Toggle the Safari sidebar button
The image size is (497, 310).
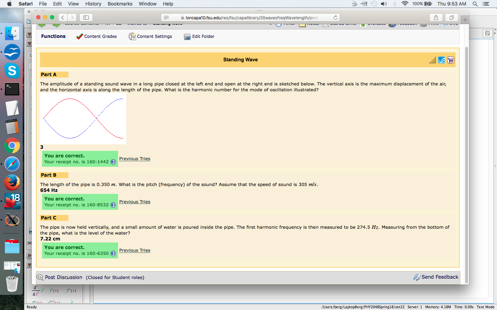(86, 17)
